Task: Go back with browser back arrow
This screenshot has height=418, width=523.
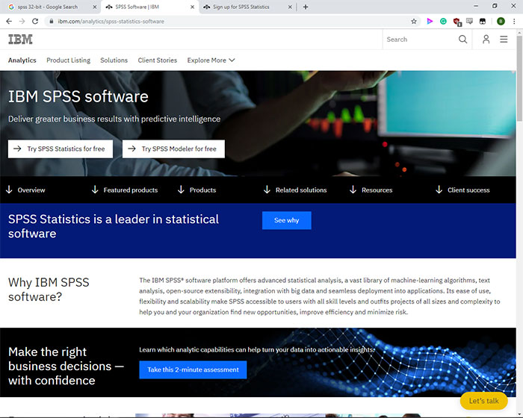Action: 9,22
